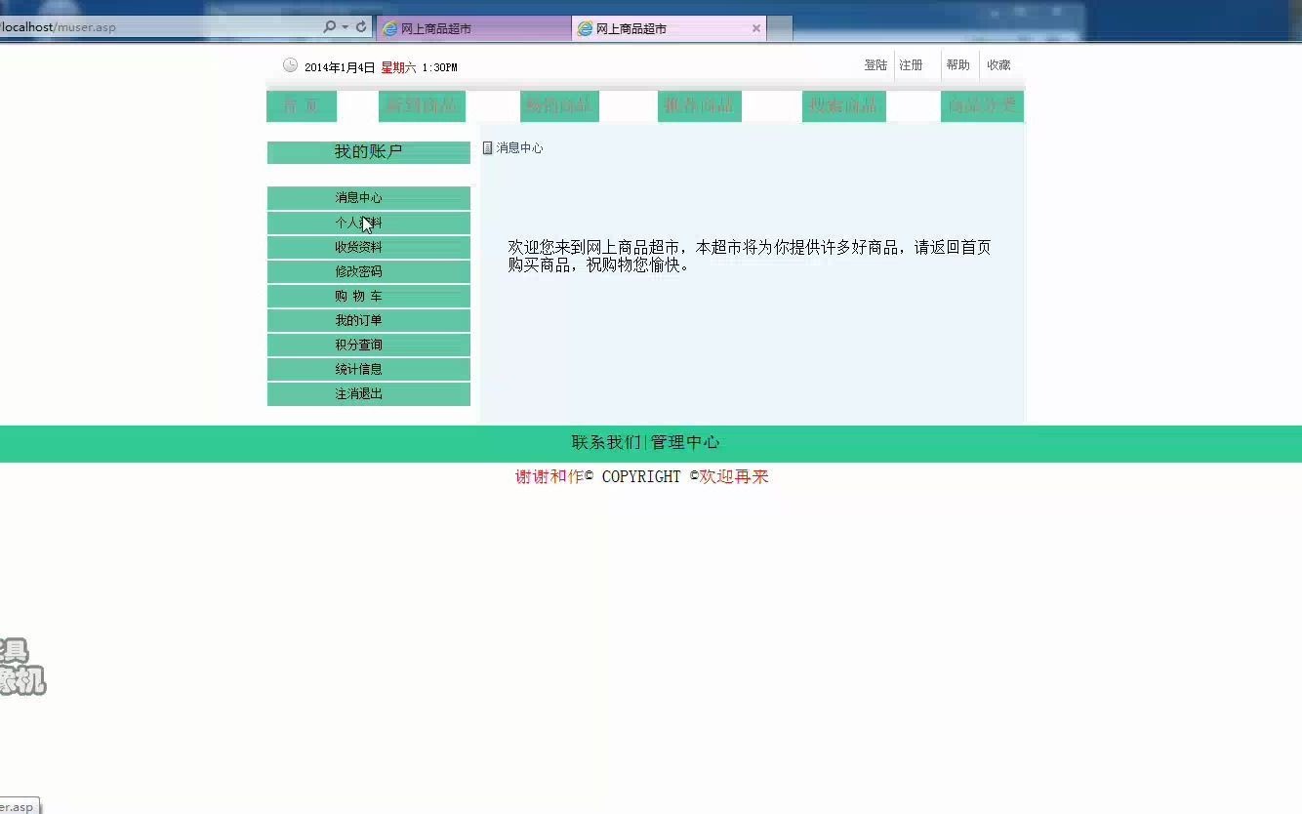Image resolution: width=1302 pixels, height=814 pixels.
Task: Click the 注册 register link
Action: point(911,65)
